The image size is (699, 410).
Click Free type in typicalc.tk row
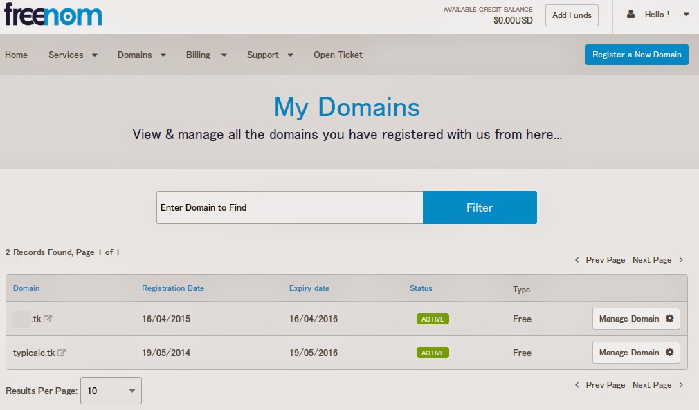522,353
